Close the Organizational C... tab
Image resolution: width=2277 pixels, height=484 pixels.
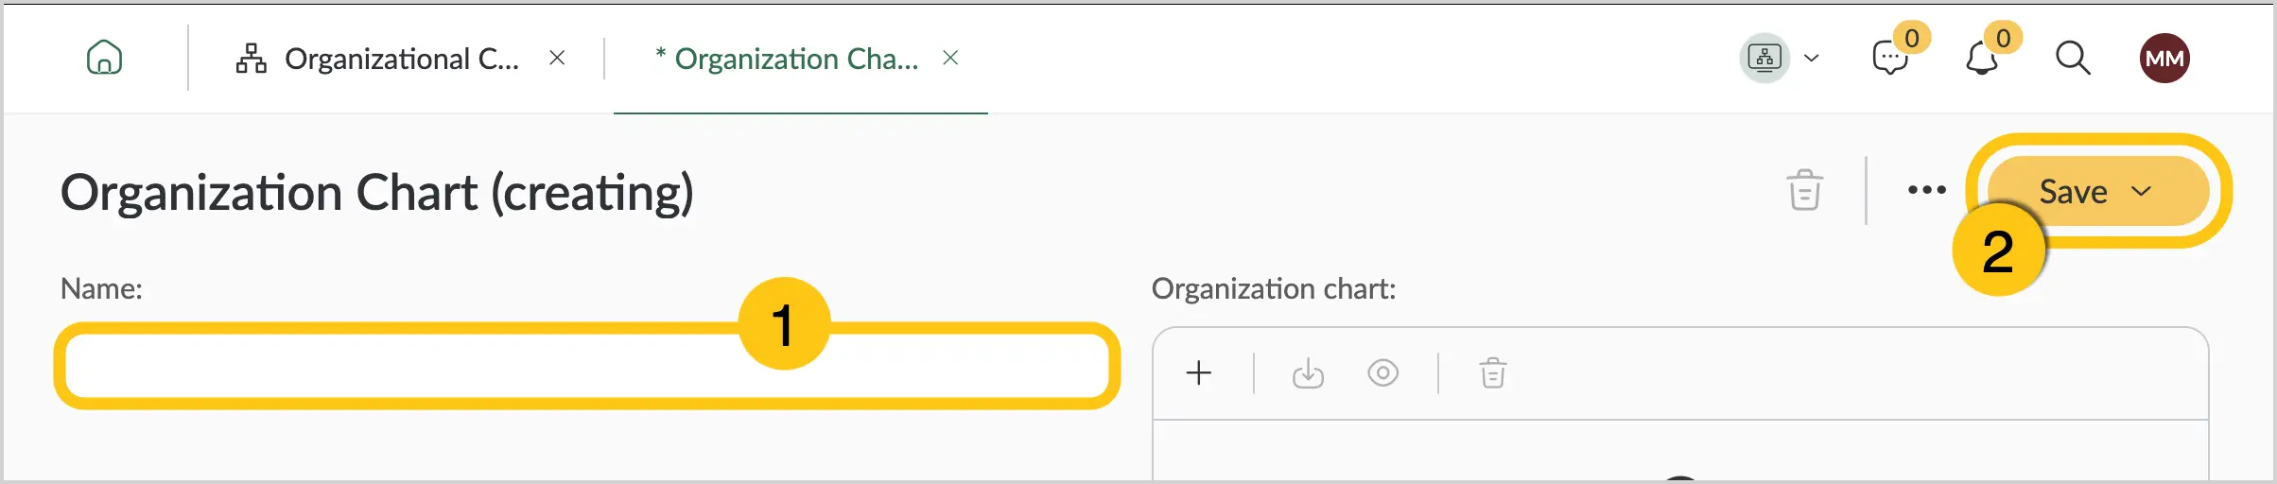[x=557, y=58]
